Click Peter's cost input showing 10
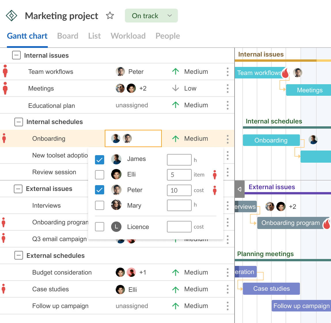The width and height of the screenshot is (331, 323). pyautogui.click(x=179, y=190)
